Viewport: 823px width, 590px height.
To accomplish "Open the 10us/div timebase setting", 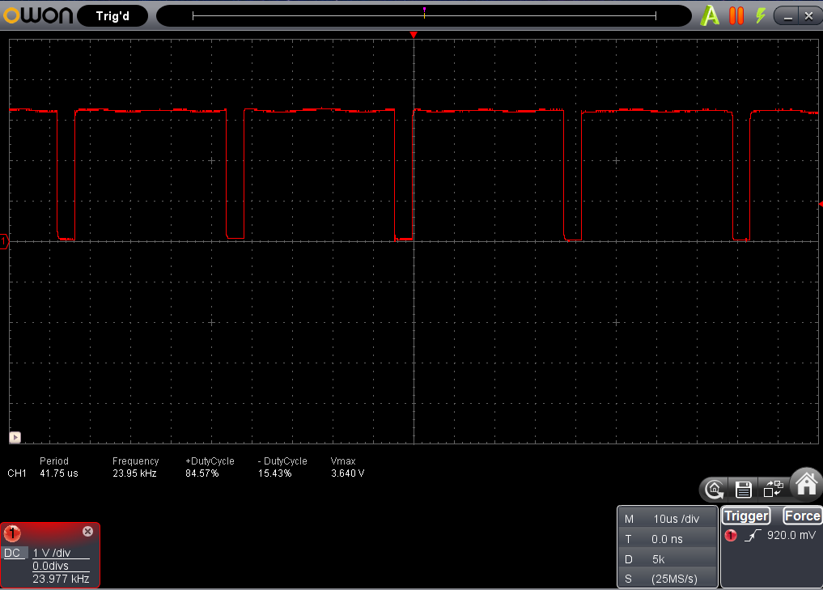I will tap(677, 519).
